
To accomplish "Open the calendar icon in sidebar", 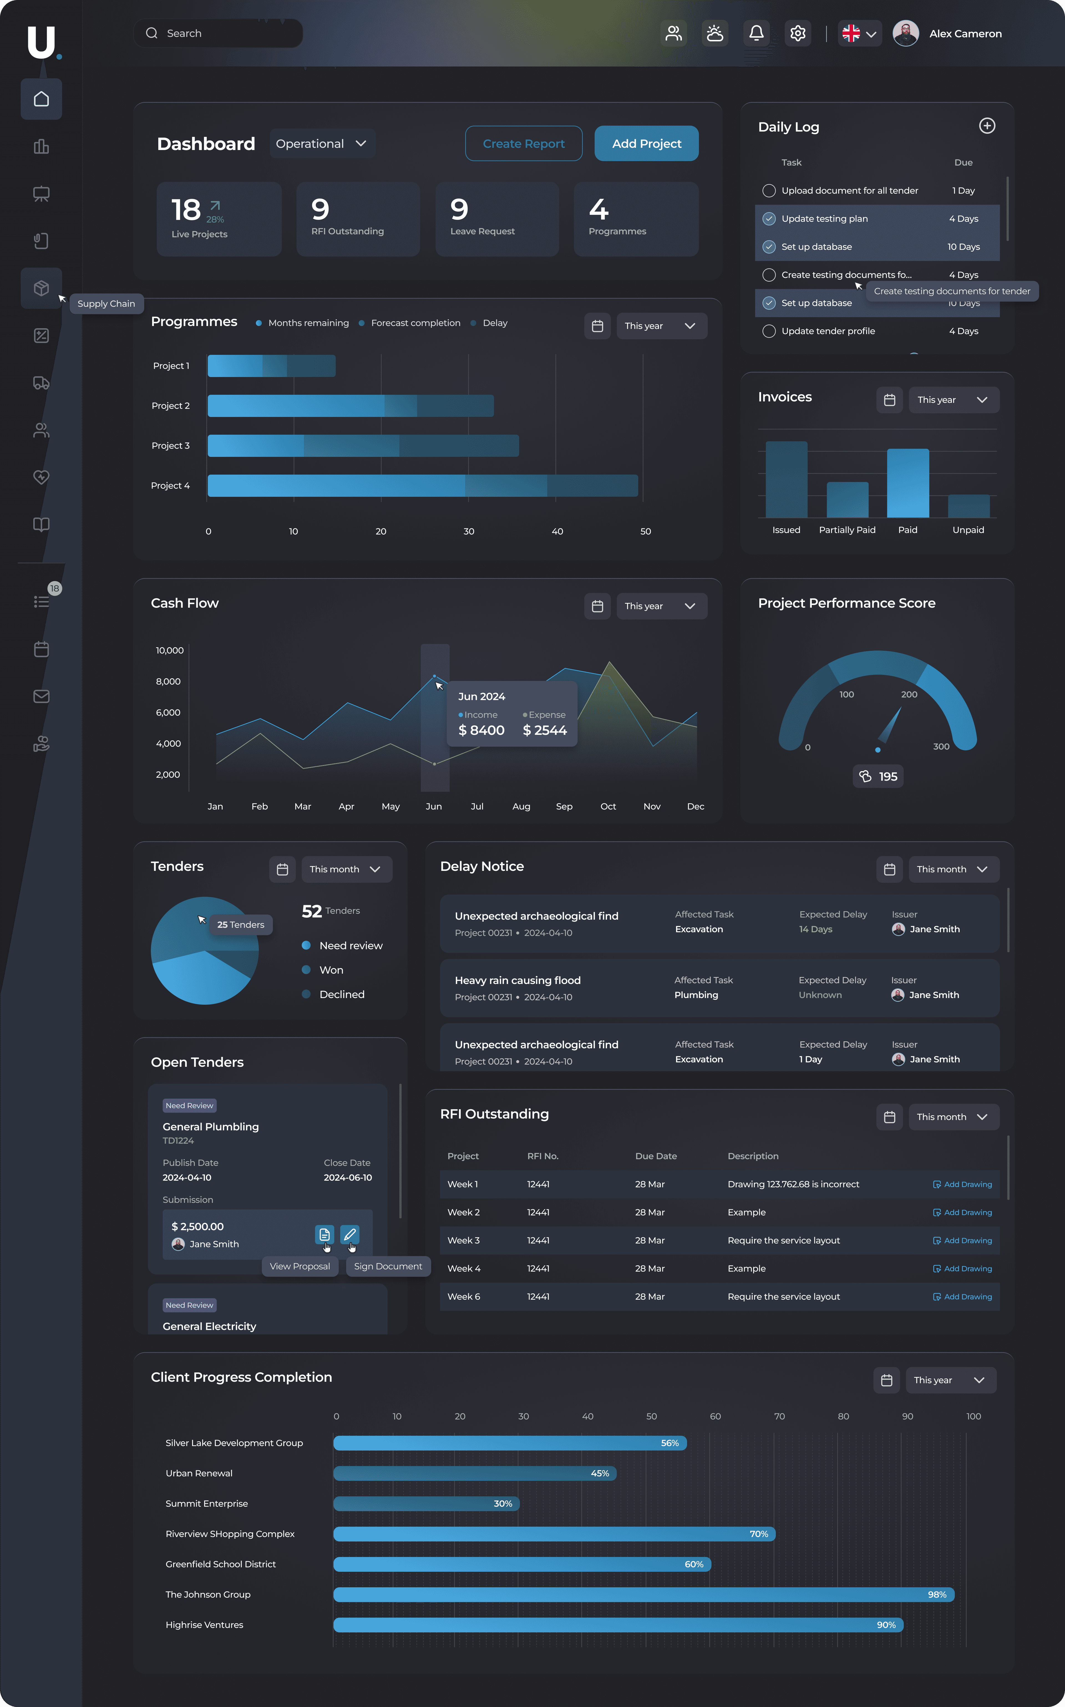I will tap(42, 649).
